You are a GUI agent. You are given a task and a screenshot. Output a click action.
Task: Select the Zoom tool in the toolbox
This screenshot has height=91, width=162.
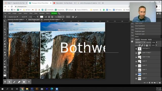(5, 73)
